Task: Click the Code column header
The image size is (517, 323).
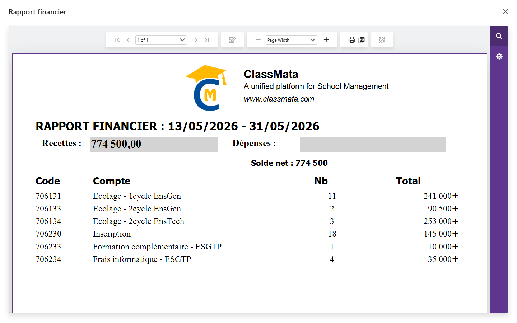Action: coord(48,181)
